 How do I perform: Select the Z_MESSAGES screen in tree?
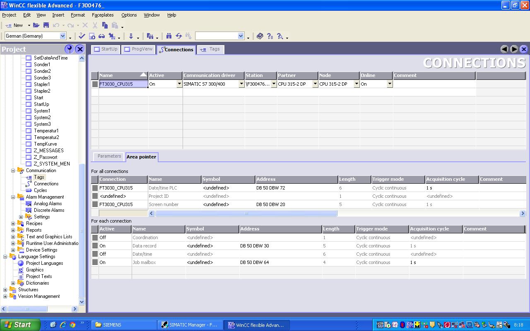(48, 151)
